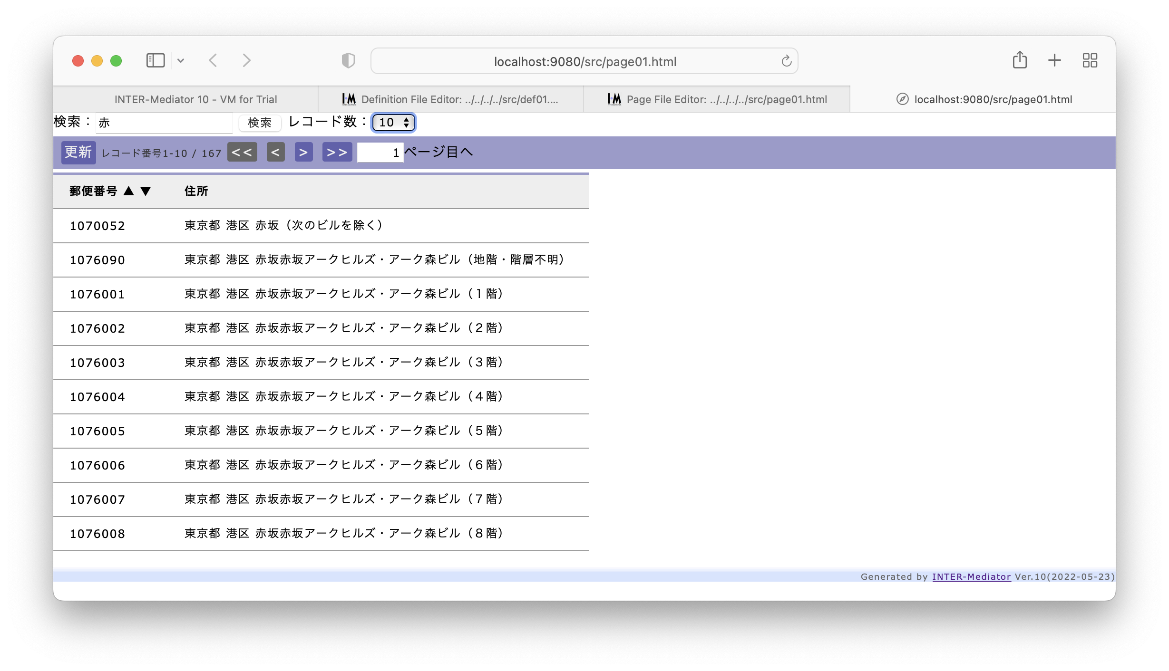
Task: Select postal code 1076090
Action: point(97,260)
